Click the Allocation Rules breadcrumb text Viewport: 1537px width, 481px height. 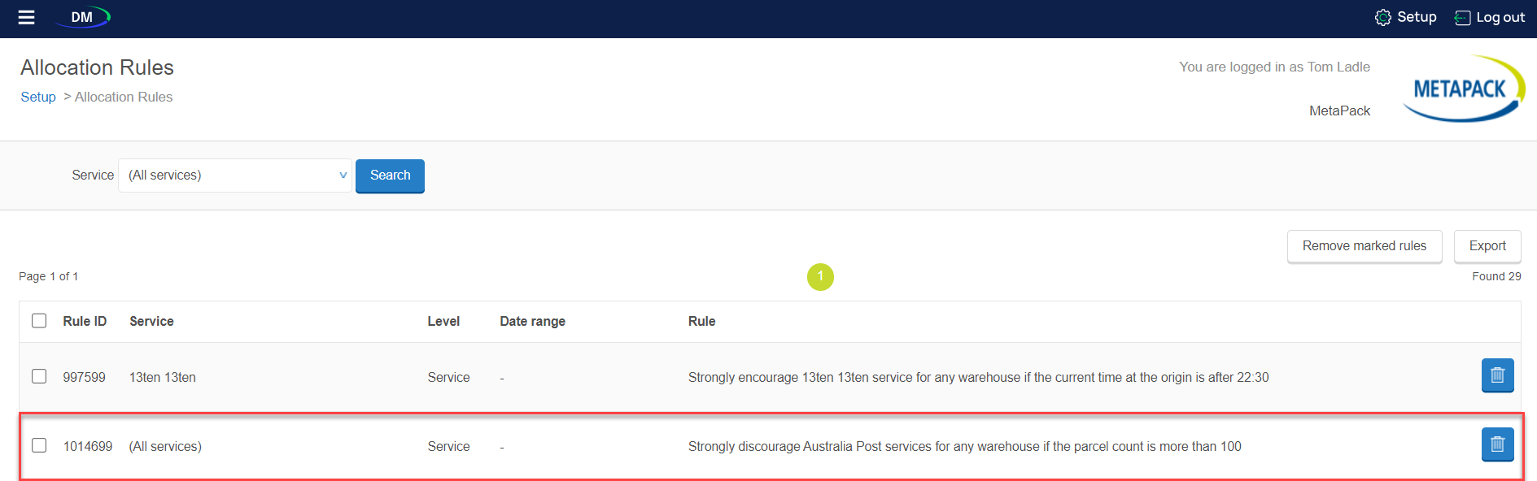tap(124, 97)
